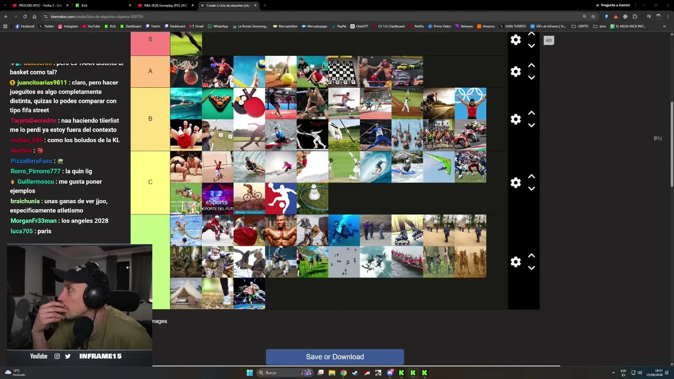
Task: Select the tier A label cell
Action: click(x=150, y=72)
